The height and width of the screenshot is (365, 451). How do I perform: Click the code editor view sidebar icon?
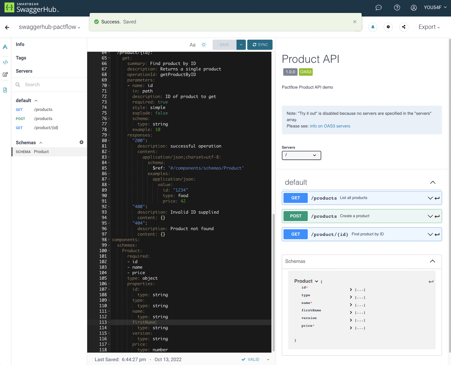5,62
